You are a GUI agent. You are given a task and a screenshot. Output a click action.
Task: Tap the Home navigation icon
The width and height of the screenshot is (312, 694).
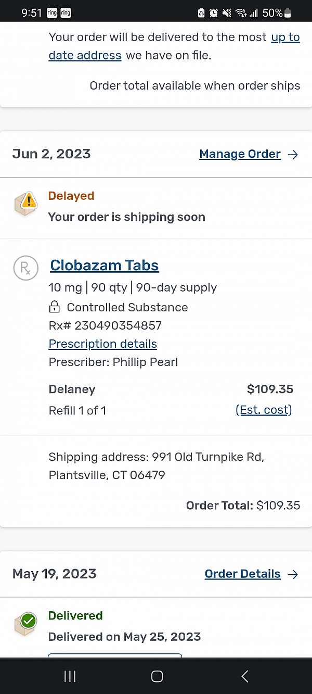click(156, 676)
